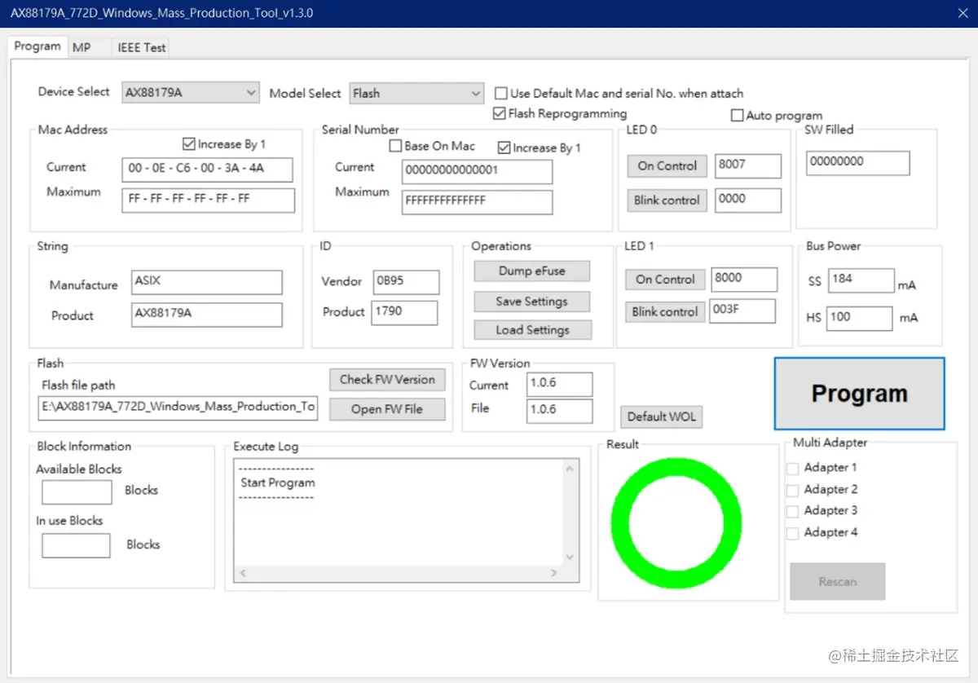Screen dimensions: 978x683
Task: Close the Mass Production Tool window
Action: [962, 13]
